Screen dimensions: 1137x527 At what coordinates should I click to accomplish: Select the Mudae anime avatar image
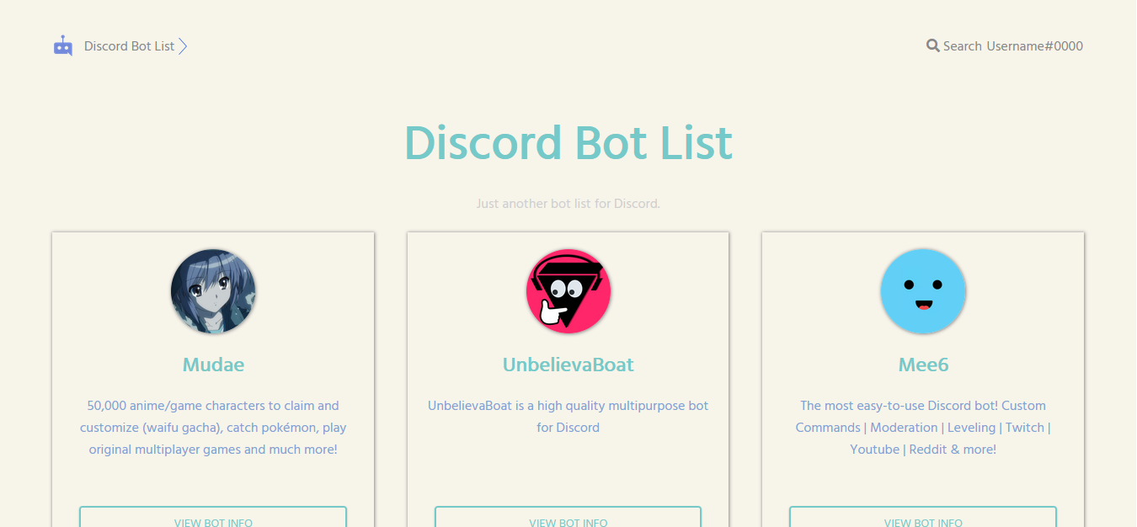(213, 291)
